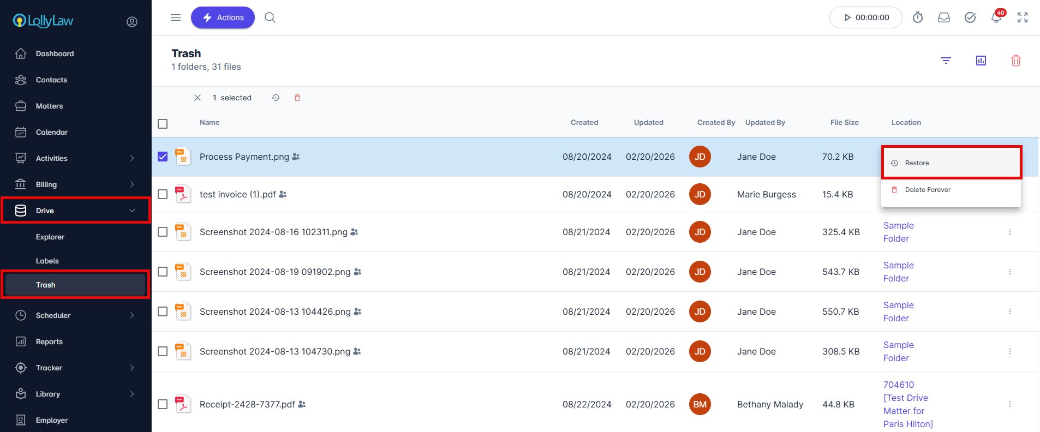Open the user profile icon in sidebar
The height and width of the screenshot is (432, 1040).
[x=132, y=22]
